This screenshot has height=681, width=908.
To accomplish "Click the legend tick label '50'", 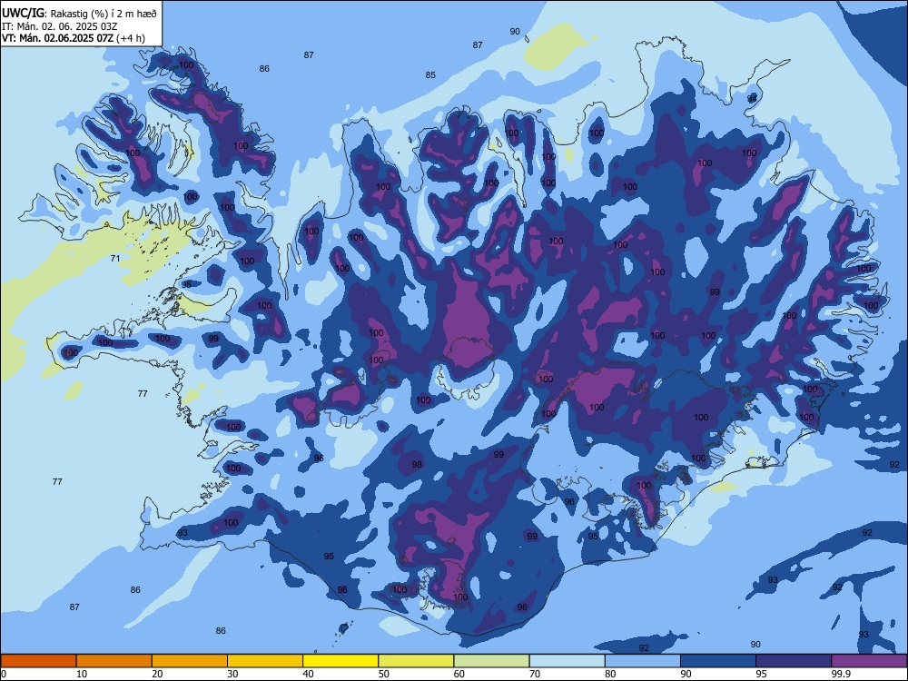I will coord(384,674).
